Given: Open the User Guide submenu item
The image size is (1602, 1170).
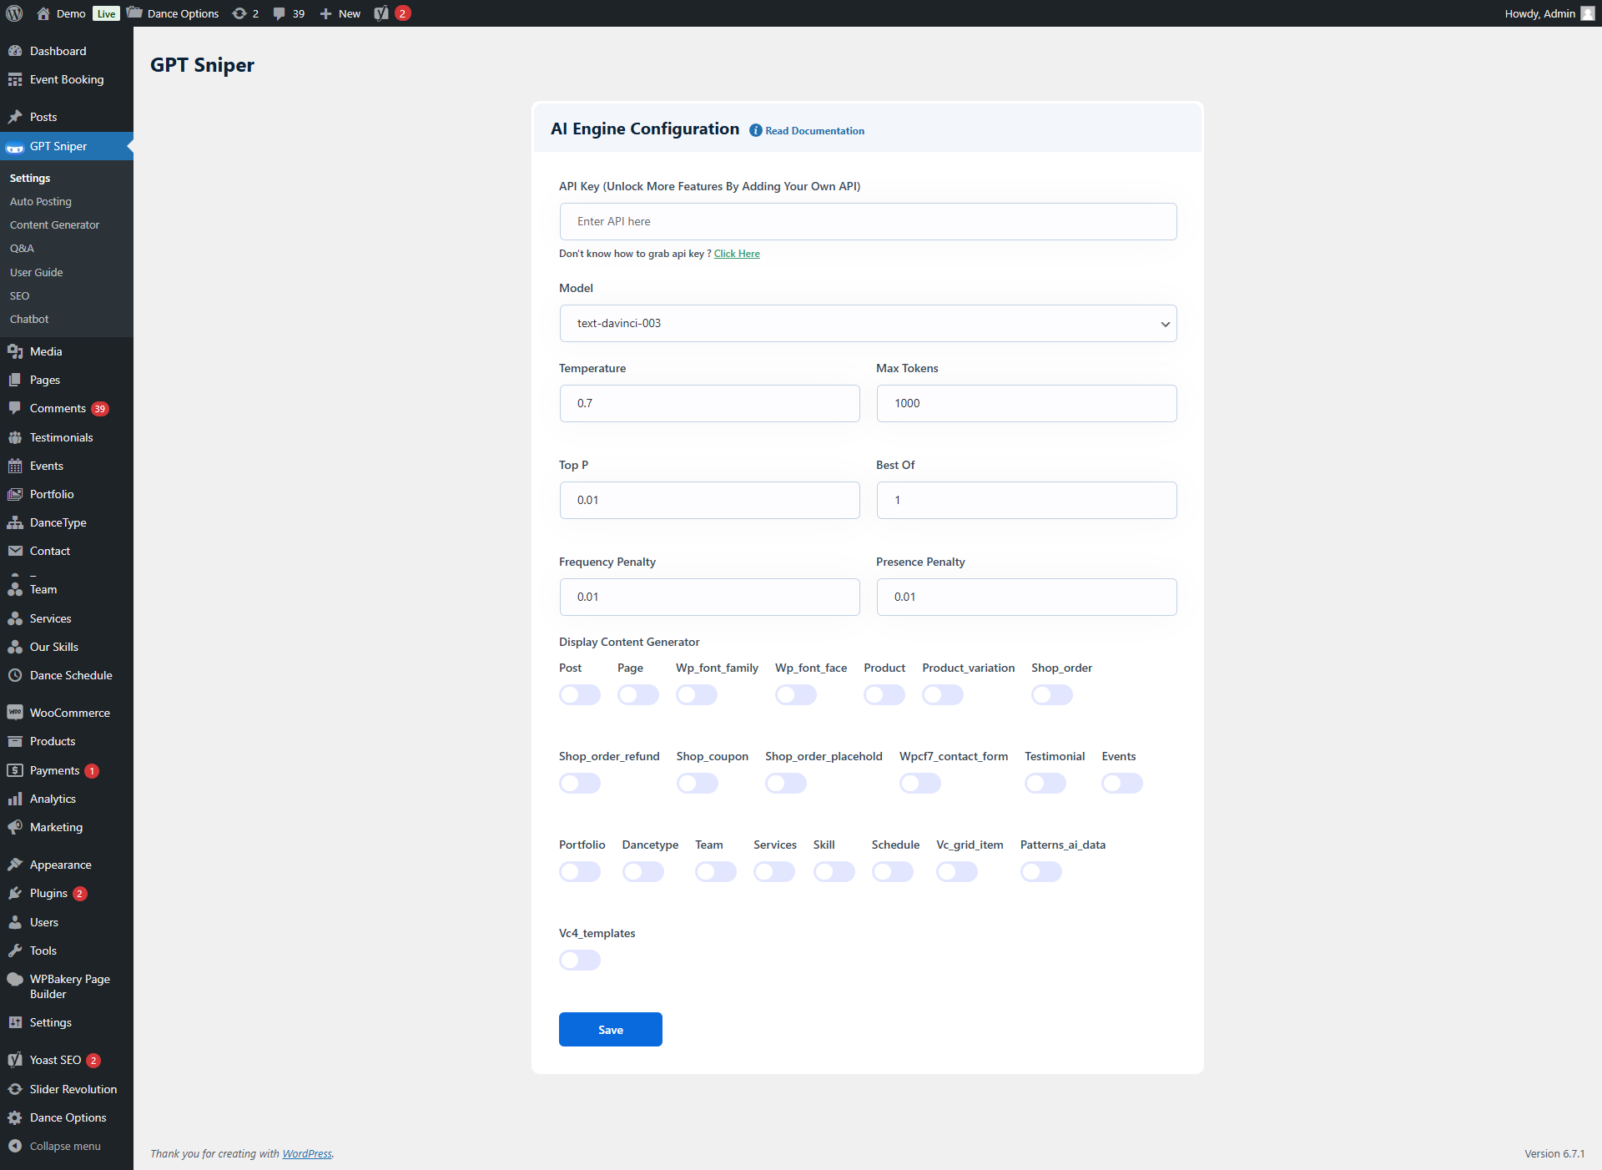Looking at the screenshot, I should [37, 272].
